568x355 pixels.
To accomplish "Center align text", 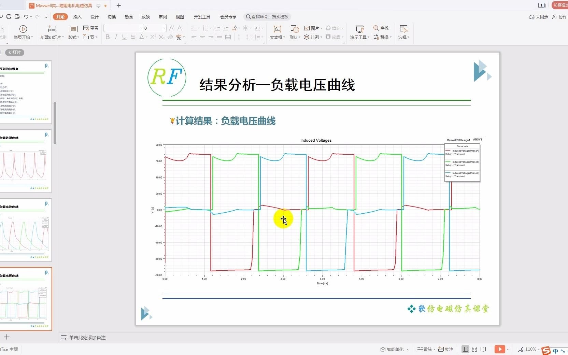I will (202, 37).
